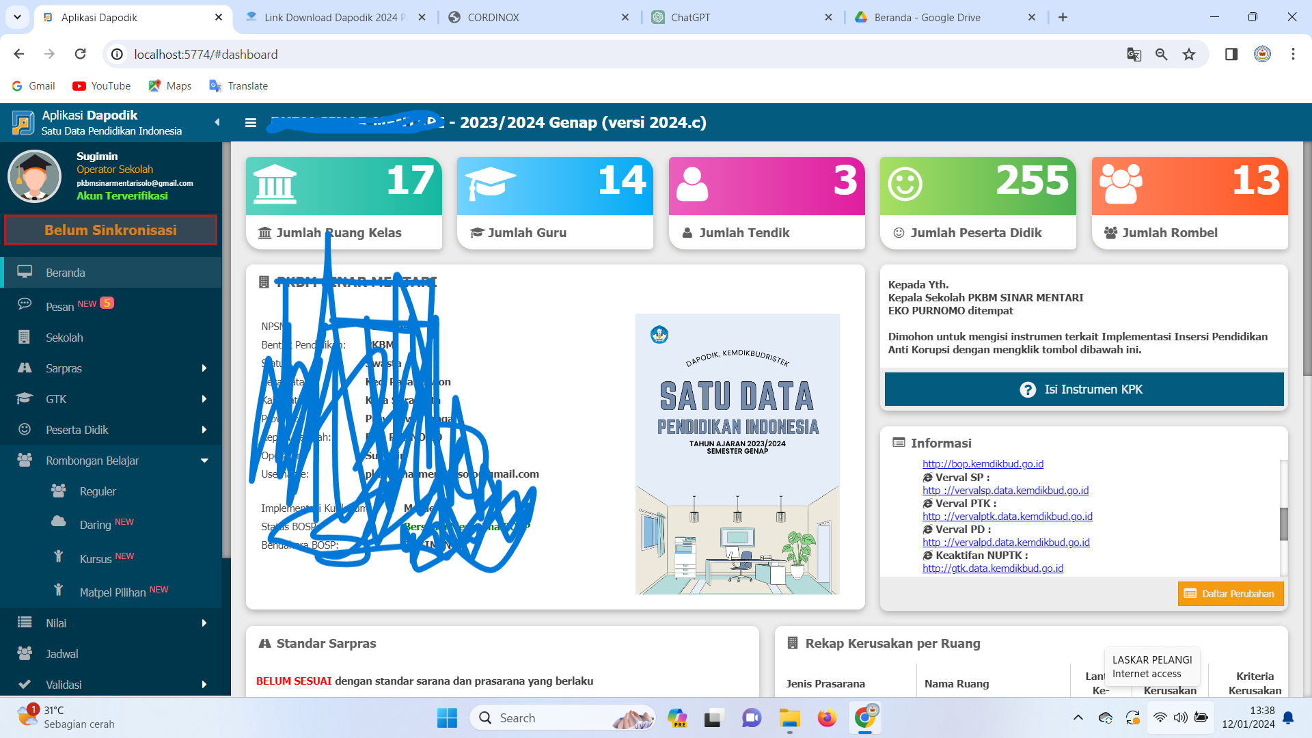The image size is (1312, 738).
Task: Click the Daftar Perubahan button
Action: point(1230,594)
